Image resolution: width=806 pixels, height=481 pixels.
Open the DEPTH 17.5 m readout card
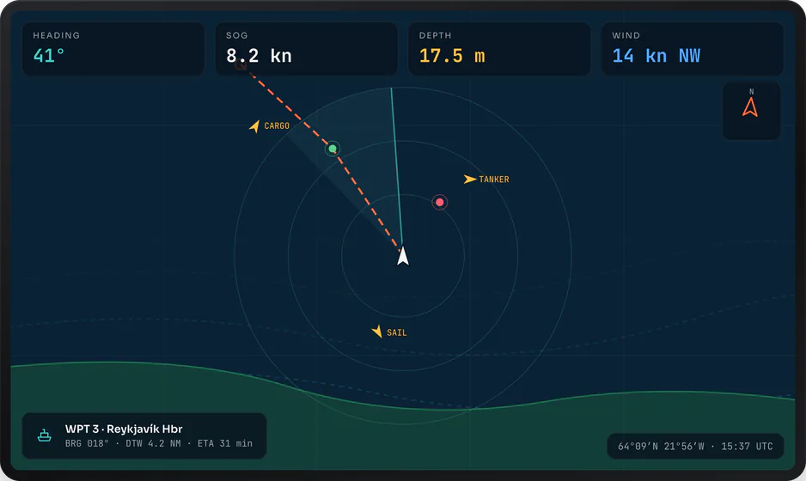tap(499, 49)
